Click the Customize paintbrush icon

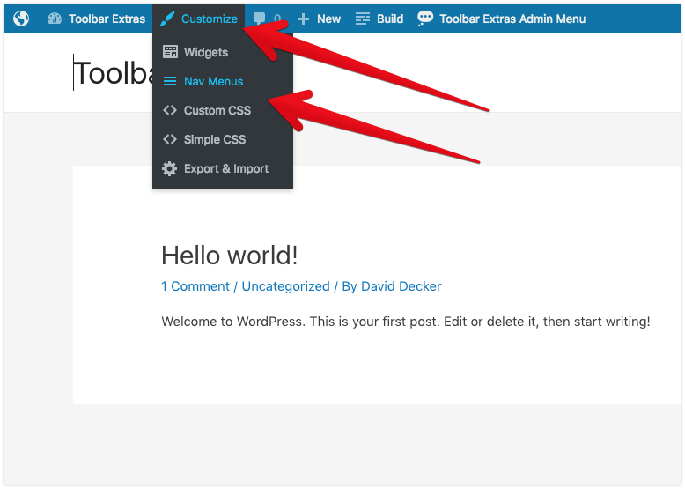[x=167, y=19]
